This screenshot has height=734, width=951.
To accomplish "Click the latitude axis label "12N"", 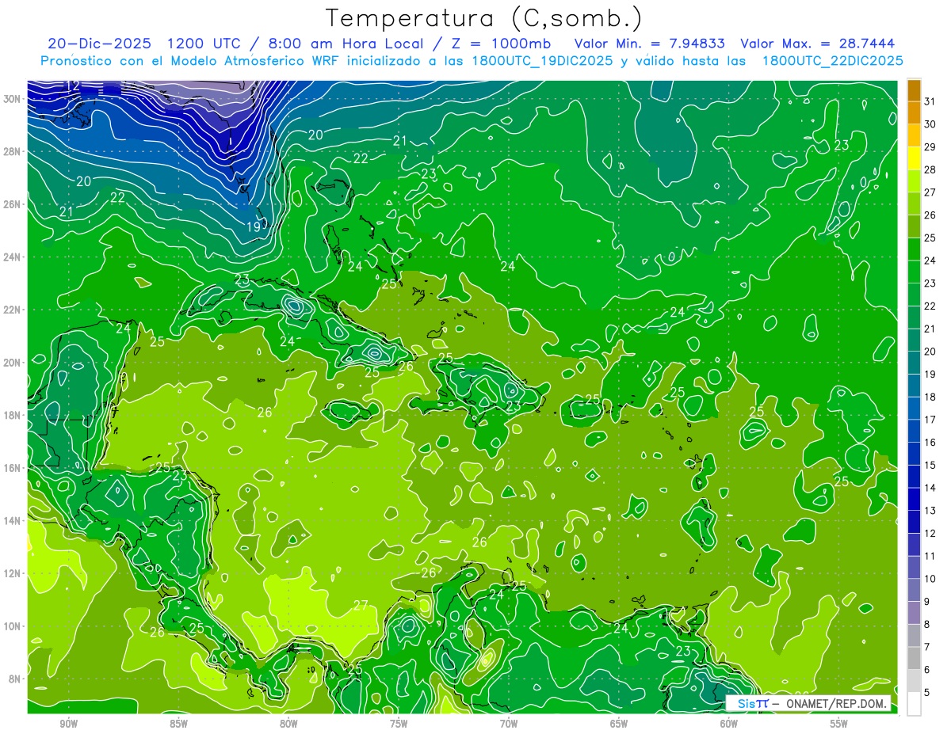I will tap(13, 573).
